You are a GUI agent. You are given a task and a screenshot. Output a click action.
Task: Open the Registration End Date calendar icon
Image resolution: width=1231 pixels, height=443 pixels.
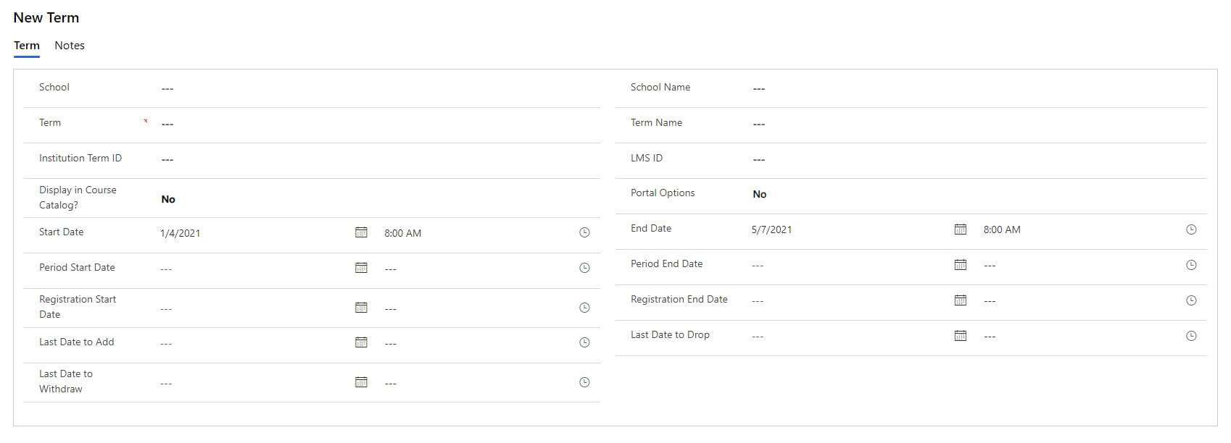[961, 300]
